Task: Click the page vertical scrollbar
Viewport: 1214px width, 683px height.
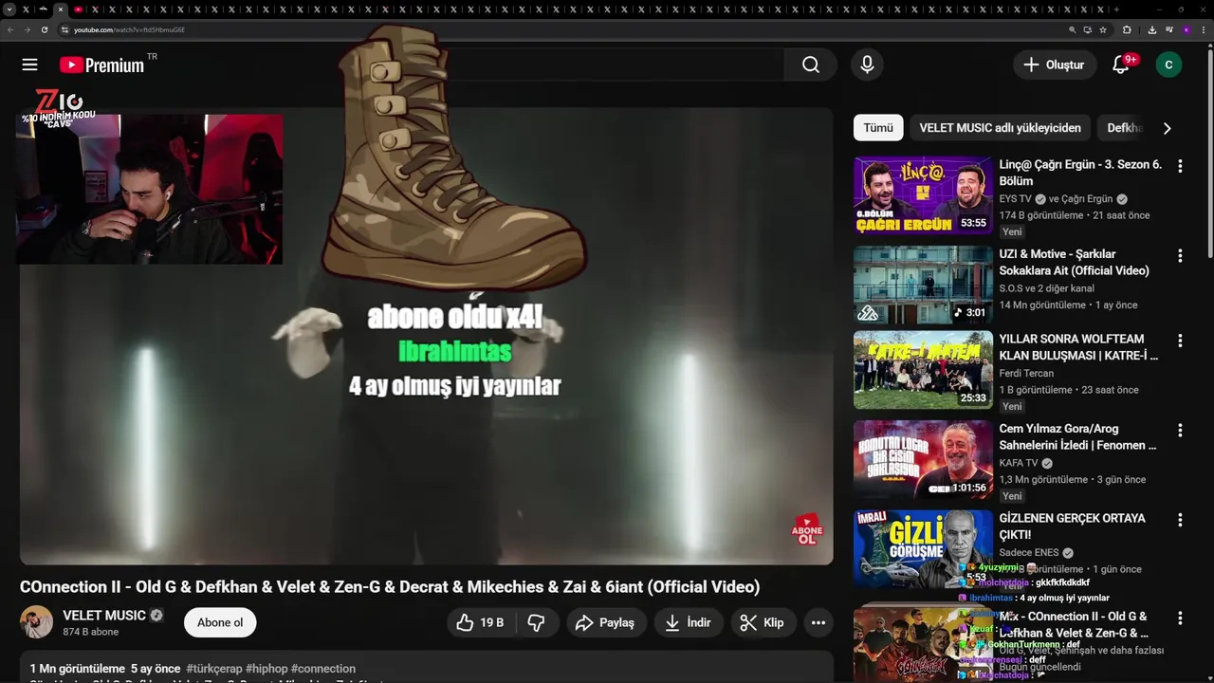Action: point(1209,152)
